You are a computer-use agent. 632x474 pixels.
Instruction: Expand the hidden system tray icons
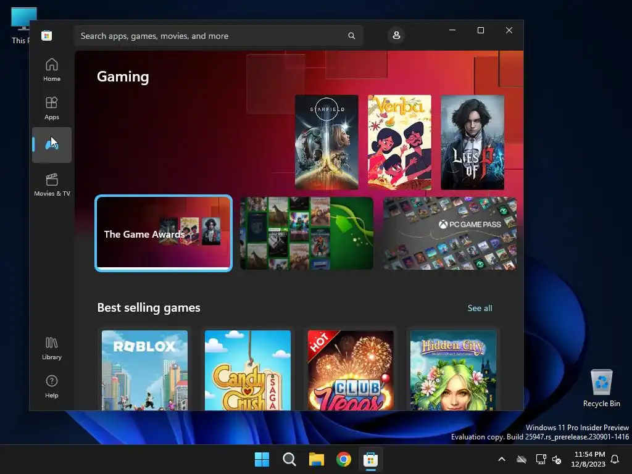pos(502,459)
